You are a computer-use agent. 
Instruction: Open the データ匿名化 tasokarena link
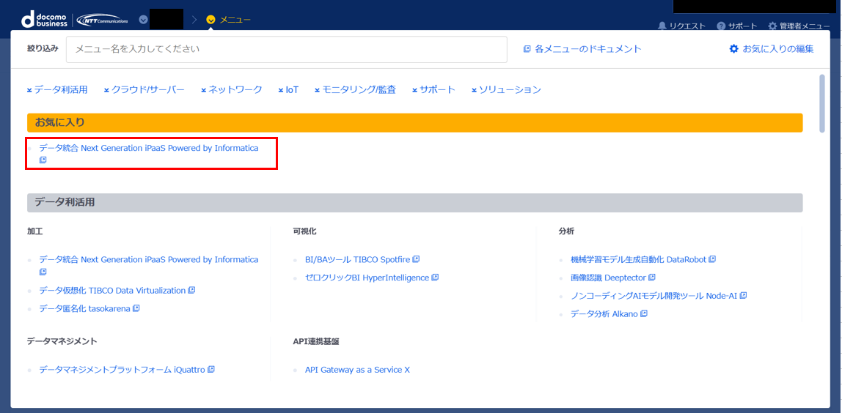pyautogui.click(x=84, y=309)
